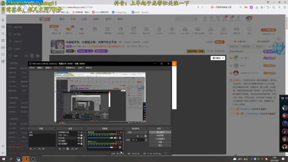This screenshot has height=162, width=288.
Task: Expand the 游戏 dropdown in the Douyu navigation
Action: pos(109,19)
